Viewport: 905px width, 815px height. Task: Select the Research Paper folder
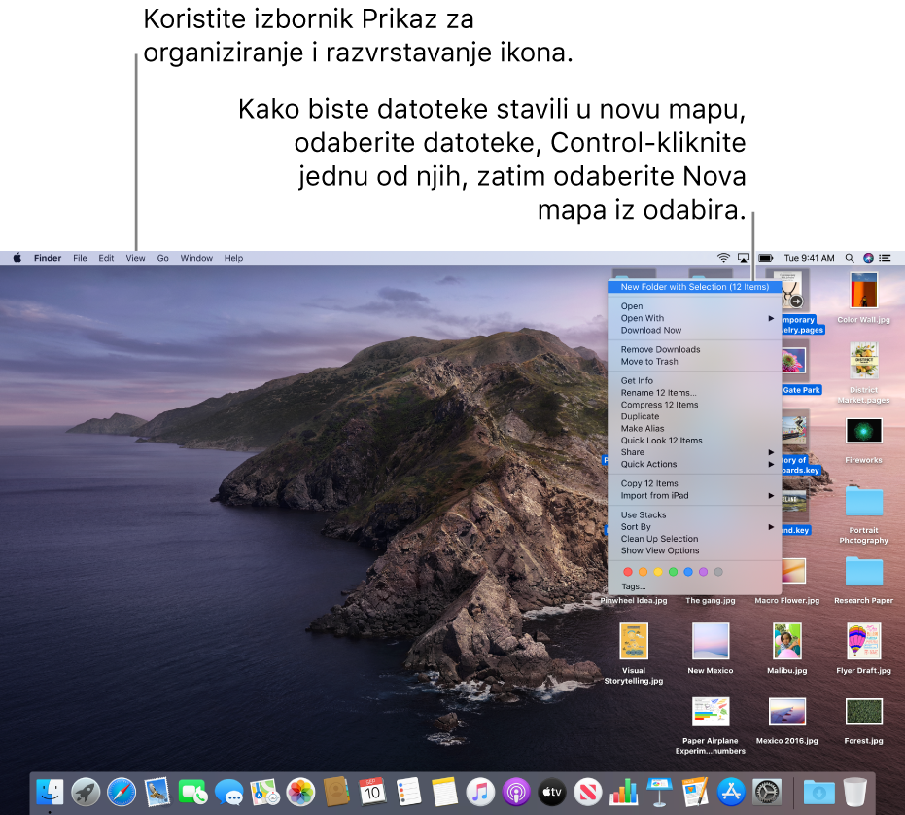[x=863, y=580]
